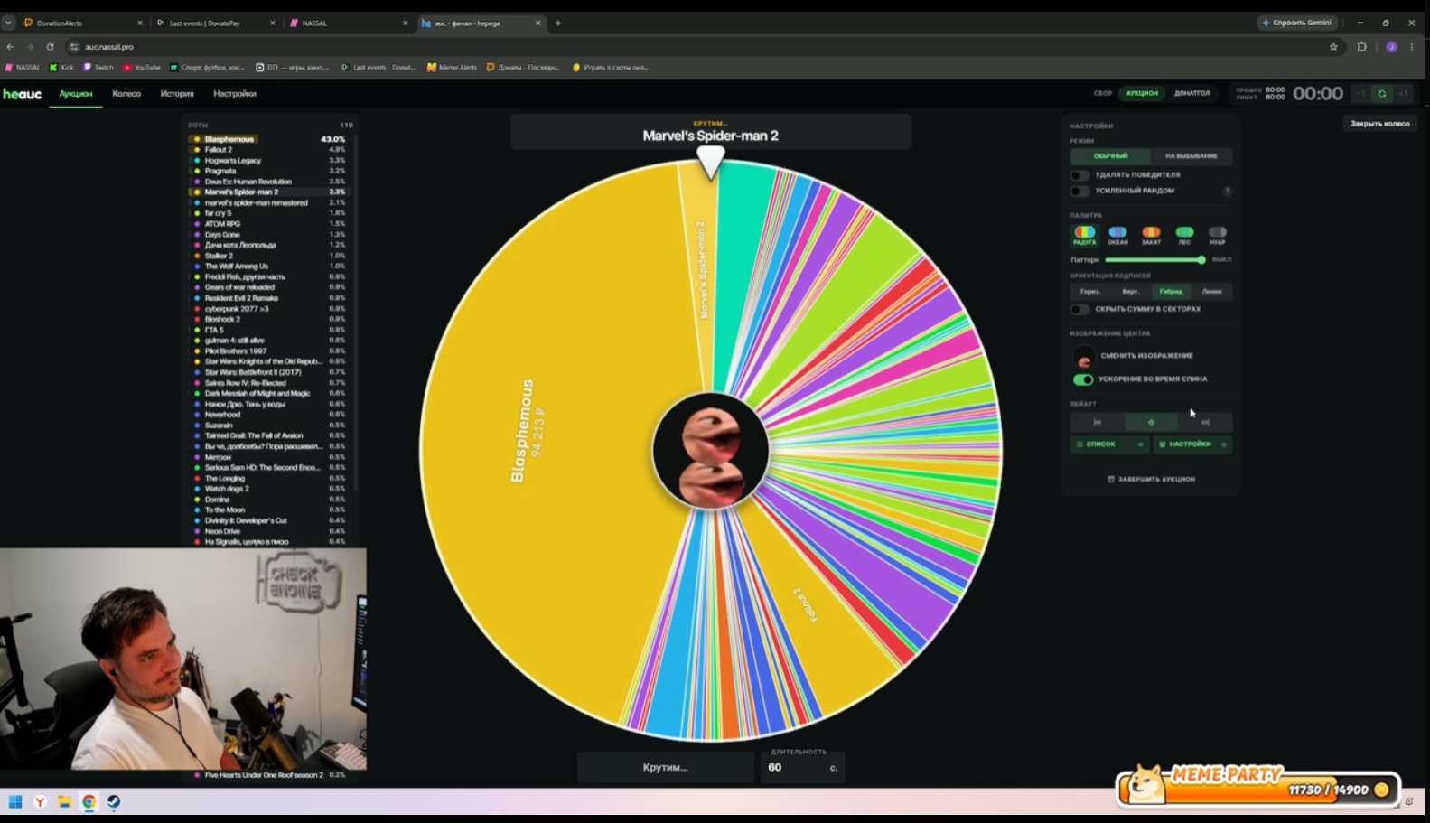The height and width of the screenshot is (823, 1430).
Task: Select the На выбывание wheel mode
Action: click(x=1191, y=156)
